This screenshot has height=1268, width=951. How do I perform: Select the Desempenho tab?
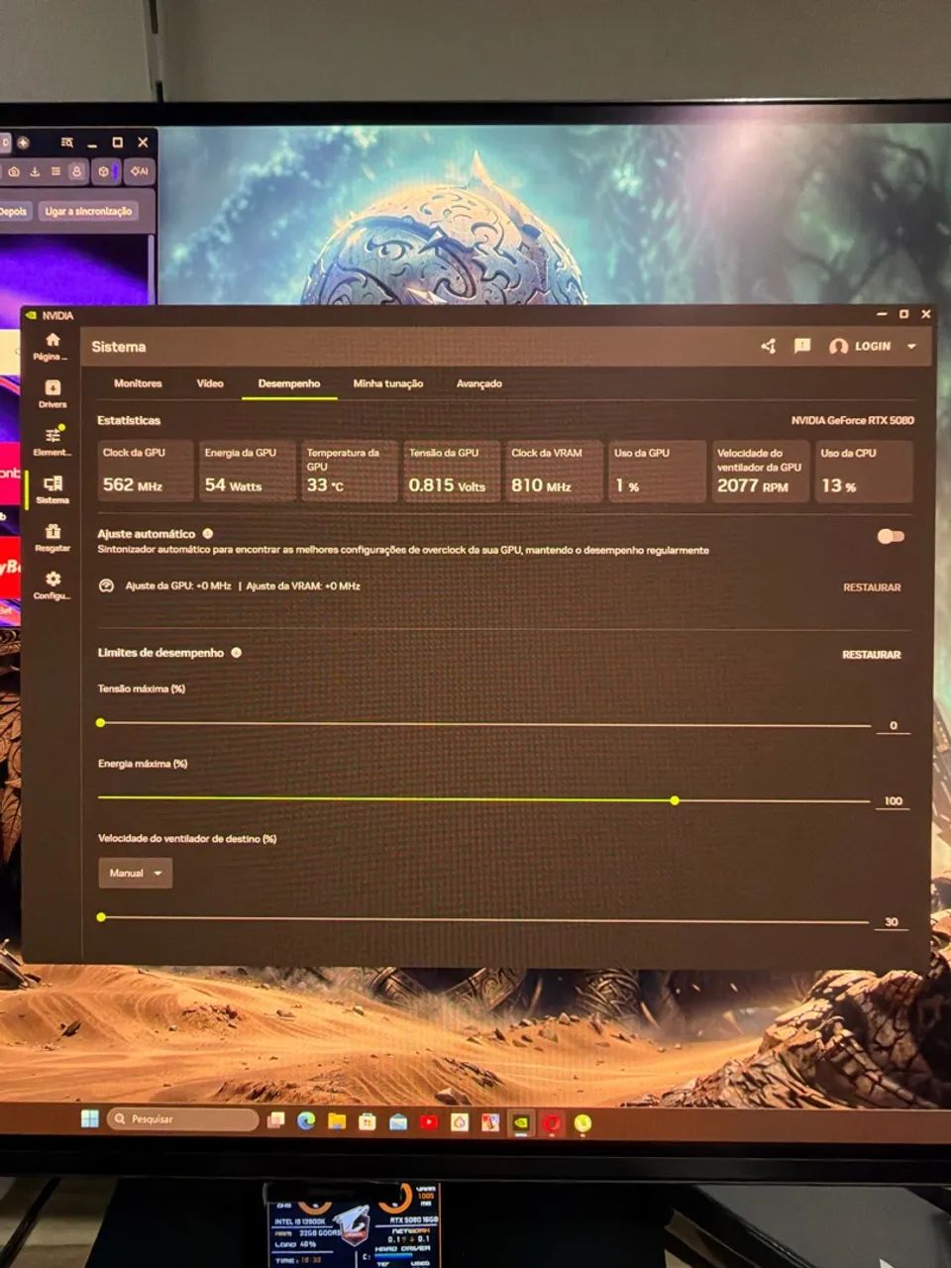click(x=289, y=384)
